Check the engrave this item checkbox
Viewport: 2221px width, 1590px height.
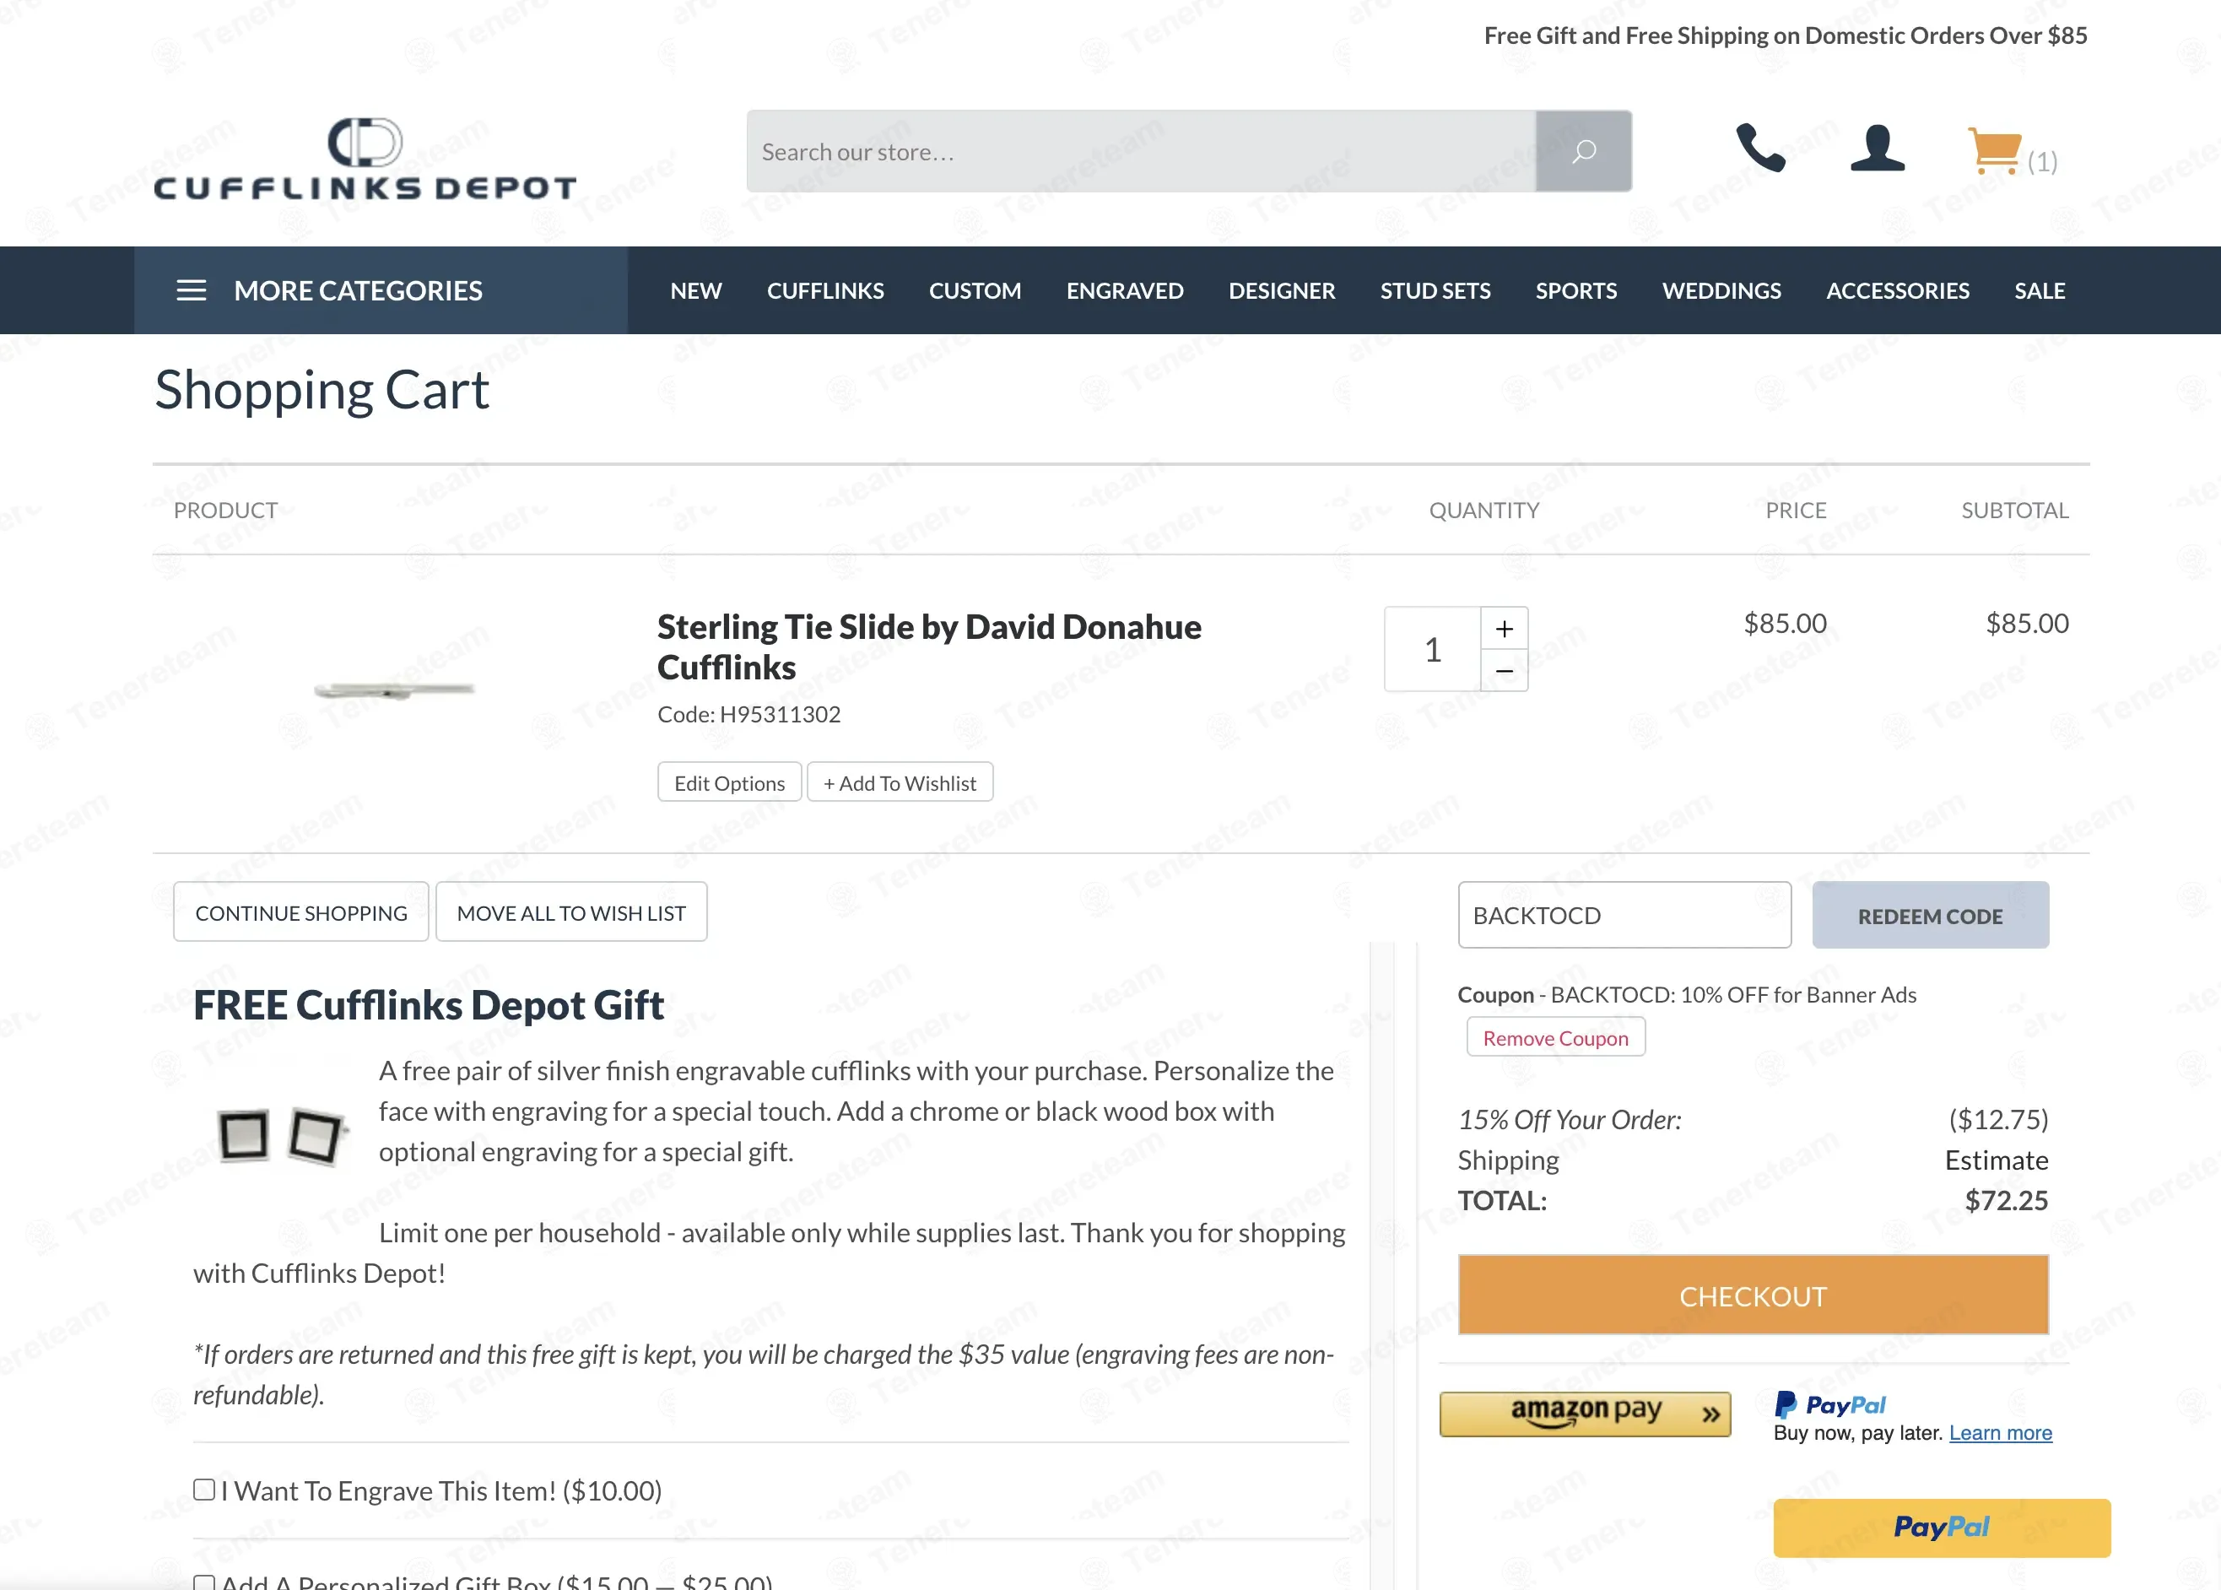tap(203, 1490)
